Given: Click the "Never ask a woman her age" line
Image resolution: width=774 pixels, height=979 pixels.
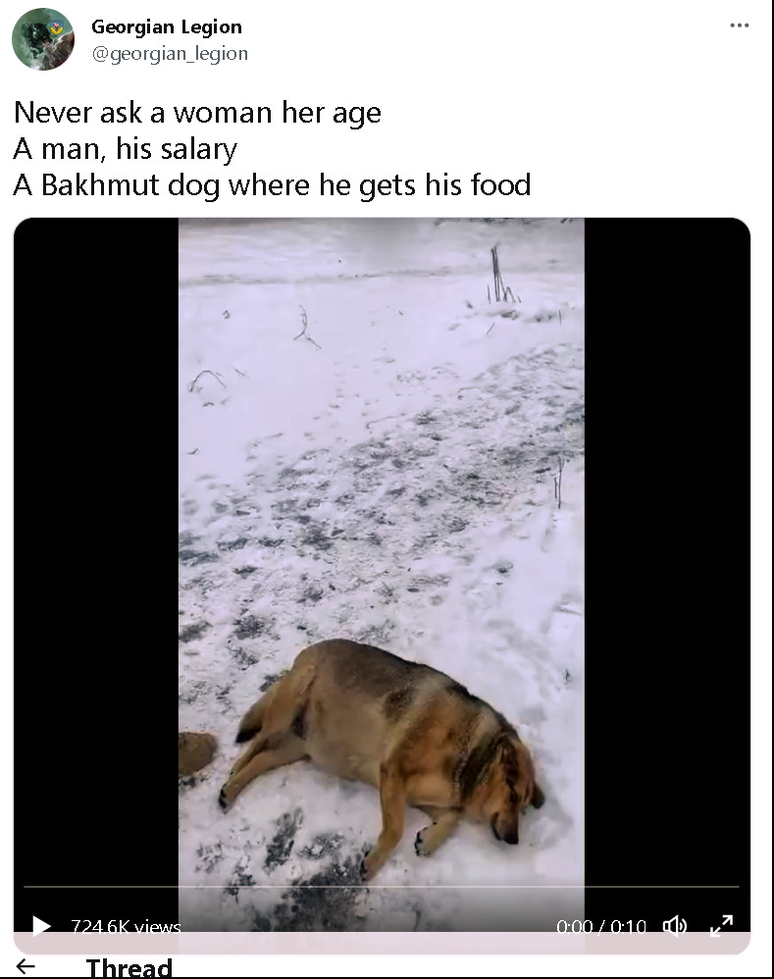Looking at the screenshot, I should coord(197,113).
